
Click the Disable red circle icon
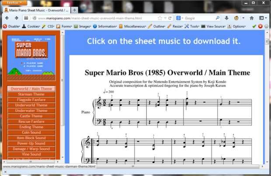[5, 26]
